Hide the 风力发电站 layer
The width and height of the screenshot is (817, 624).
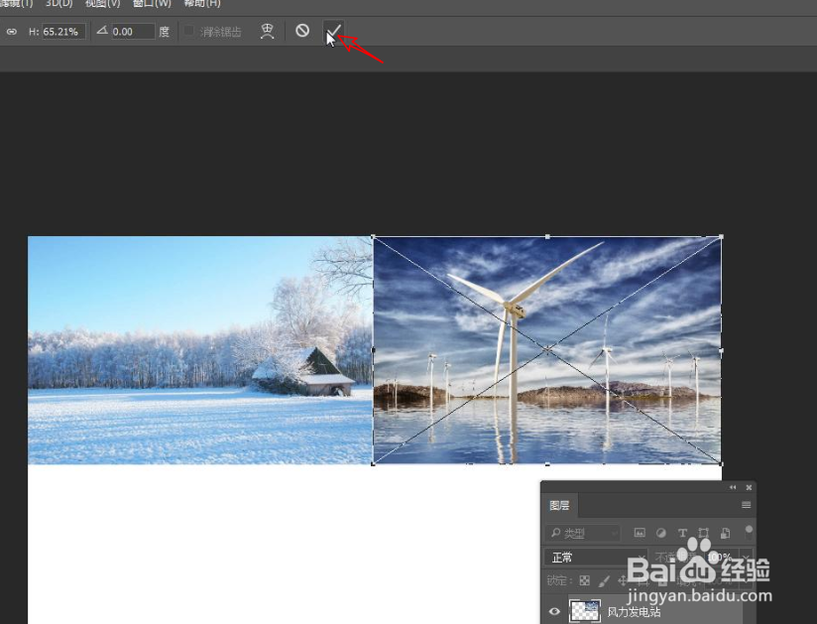[554, 611]
